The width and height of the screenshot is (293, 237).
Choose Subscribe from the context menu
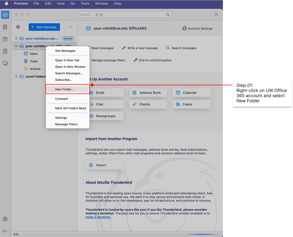[63, 80]
